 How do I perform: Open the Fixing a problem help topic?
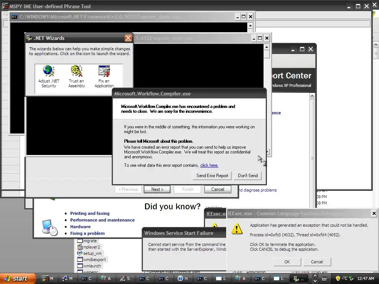click(x=87, y=233)
